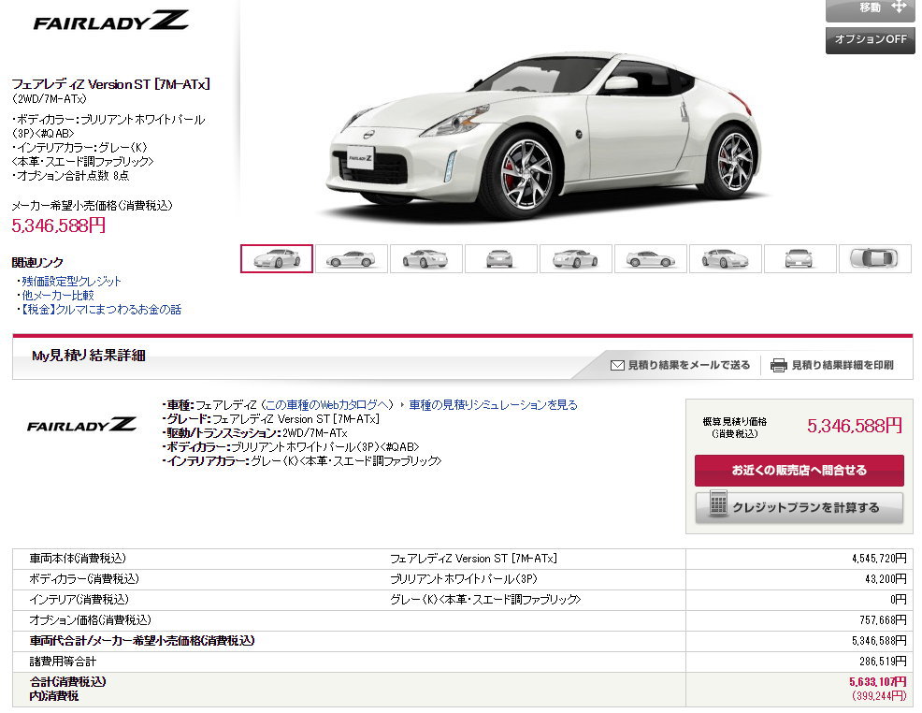
Task: Toggle the オプションOFF button
Action: 871,39
